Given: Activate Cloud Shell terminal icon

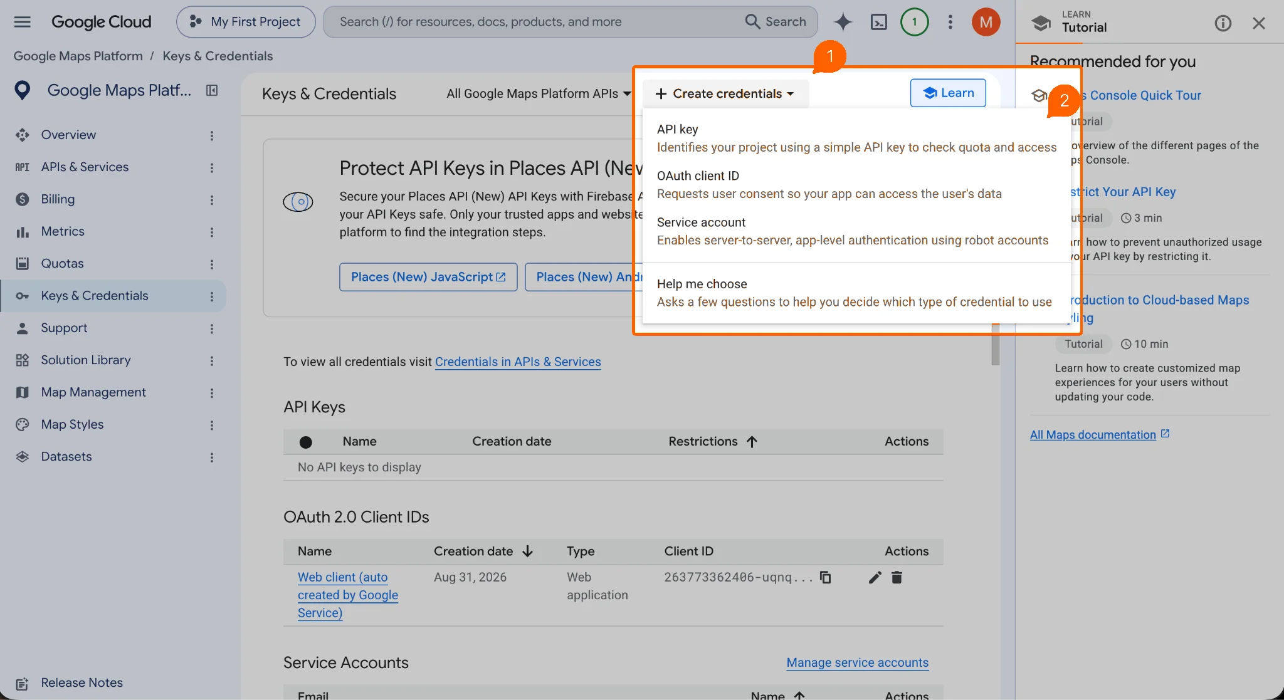Looking at the screenshot, I should coord(879,22).
